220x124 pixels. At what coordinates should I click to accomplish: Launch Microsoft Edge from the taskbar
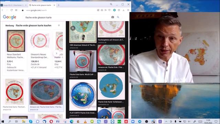(71, 122)
